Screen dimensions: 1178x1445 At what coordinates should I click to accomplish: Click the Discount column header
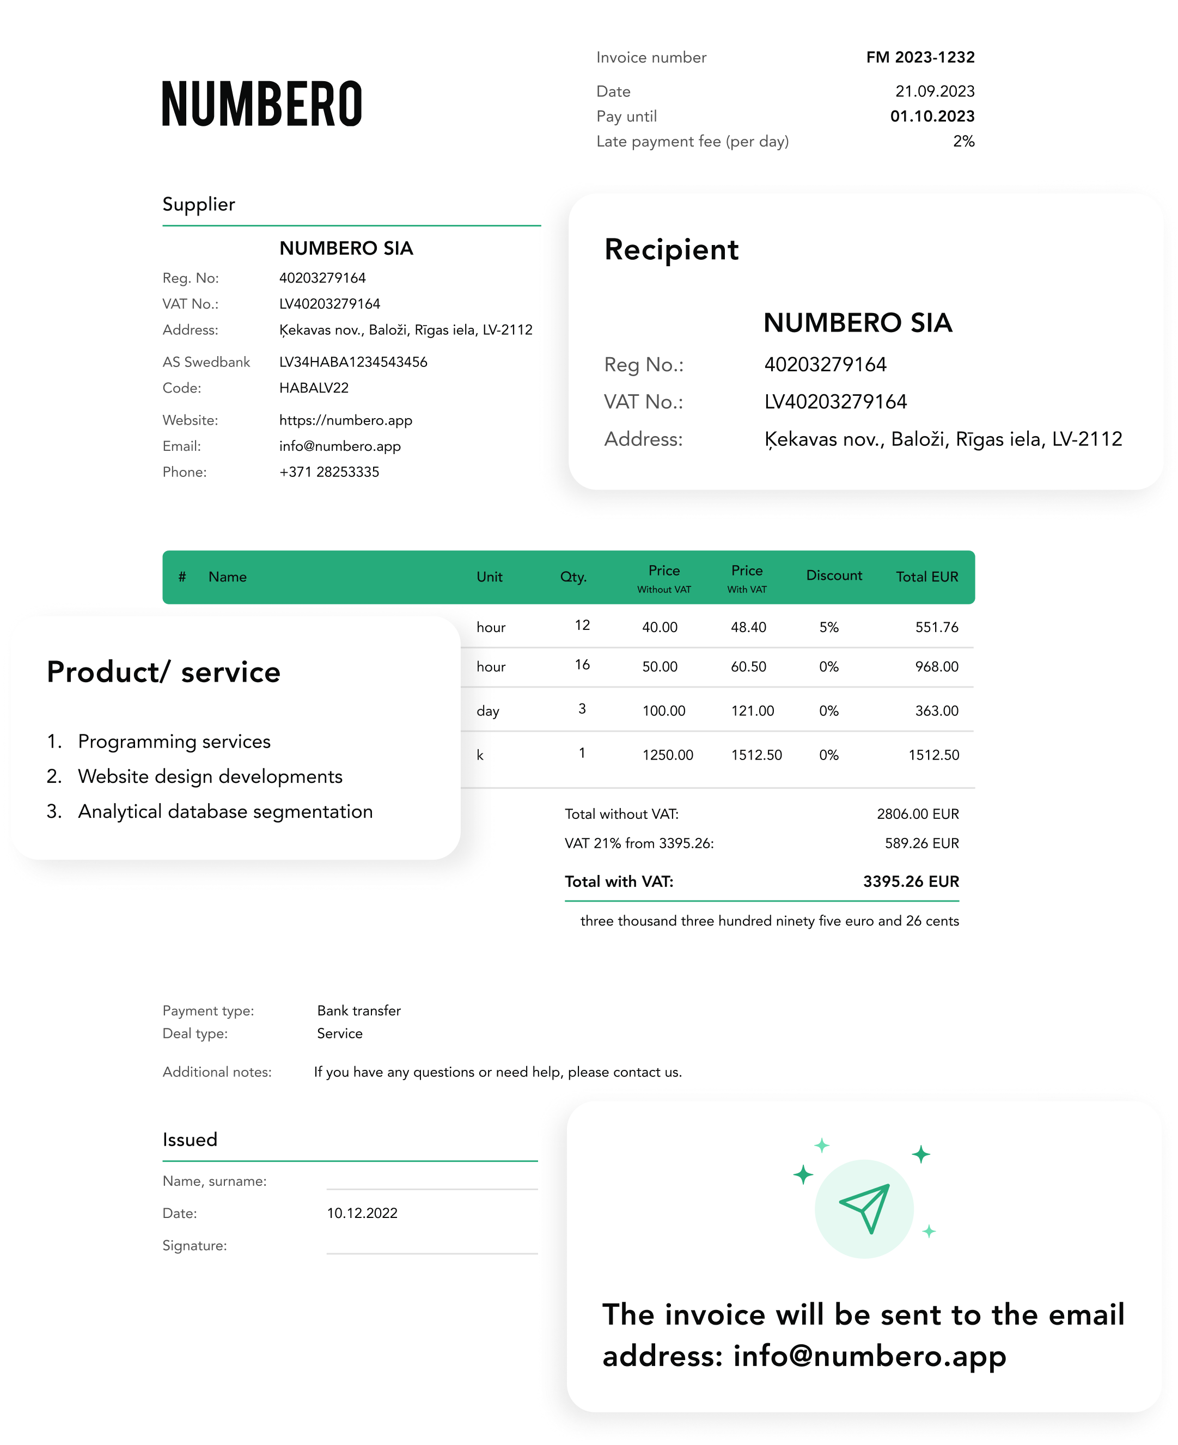click(x=834, y=575)
